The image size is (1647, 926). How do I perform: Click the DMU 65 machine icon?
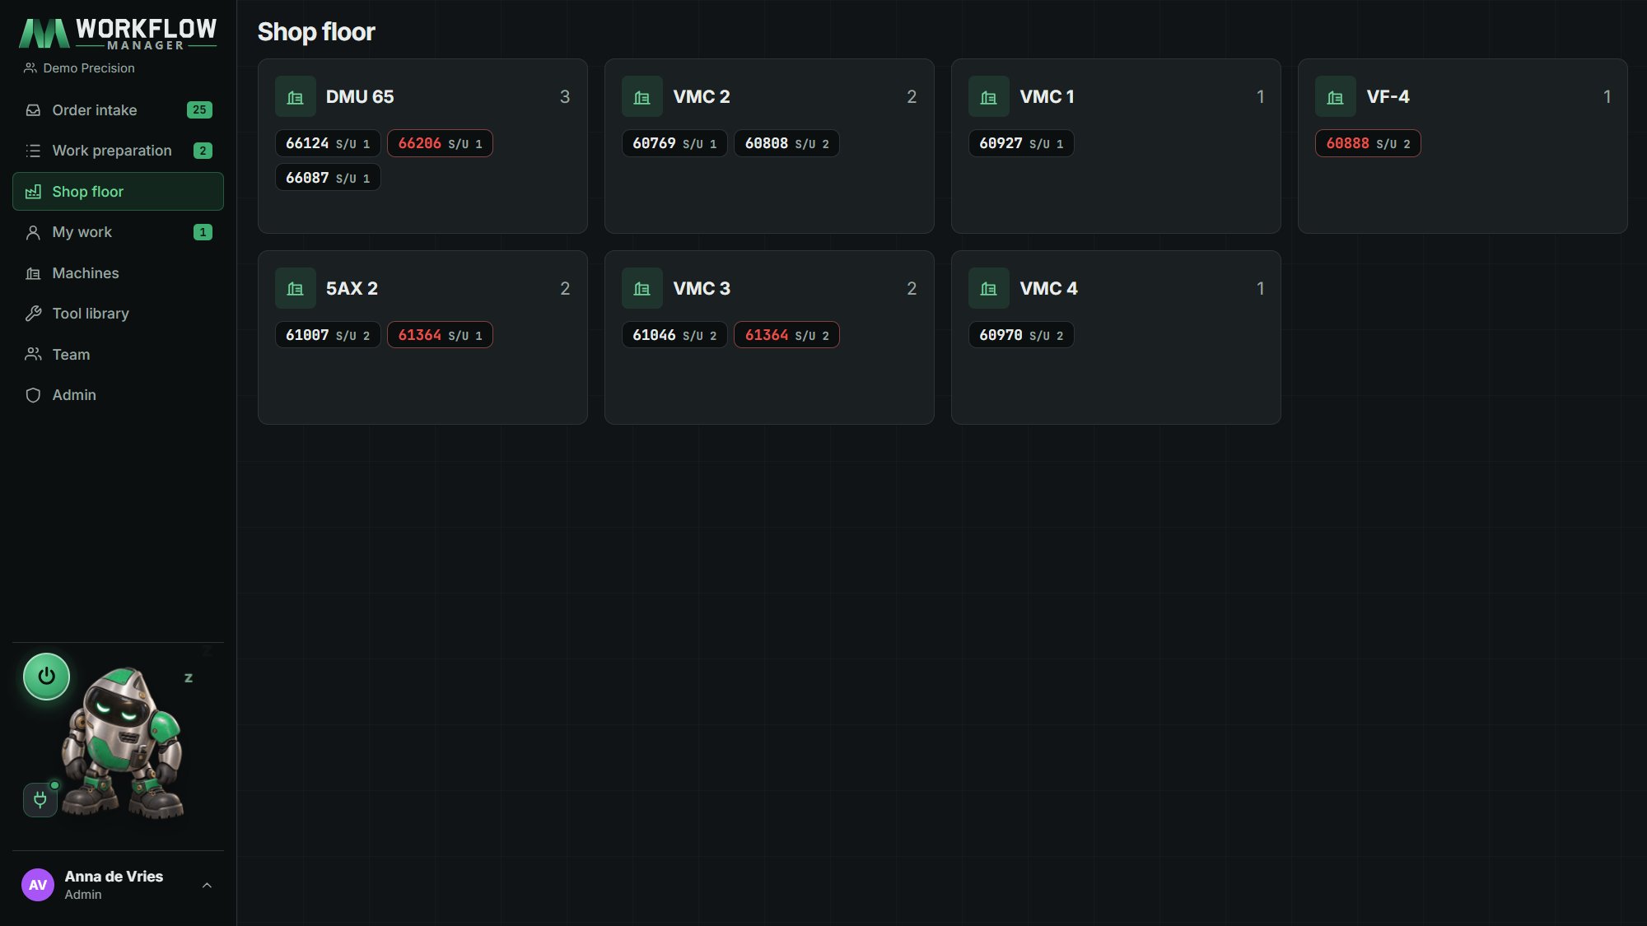295,97
